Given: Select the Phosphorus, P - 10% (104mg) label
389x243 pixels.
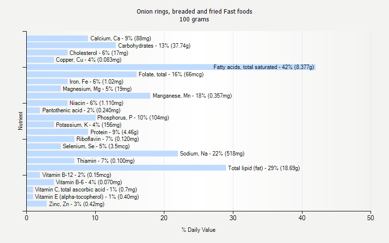Looking at the screenshot, I should click(x=133, y=118).
